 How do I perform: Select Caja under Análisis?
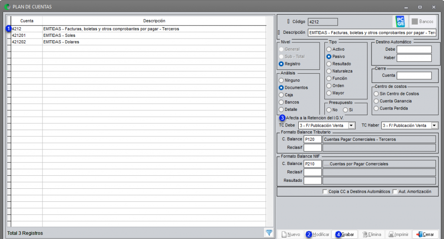[281, 95]
